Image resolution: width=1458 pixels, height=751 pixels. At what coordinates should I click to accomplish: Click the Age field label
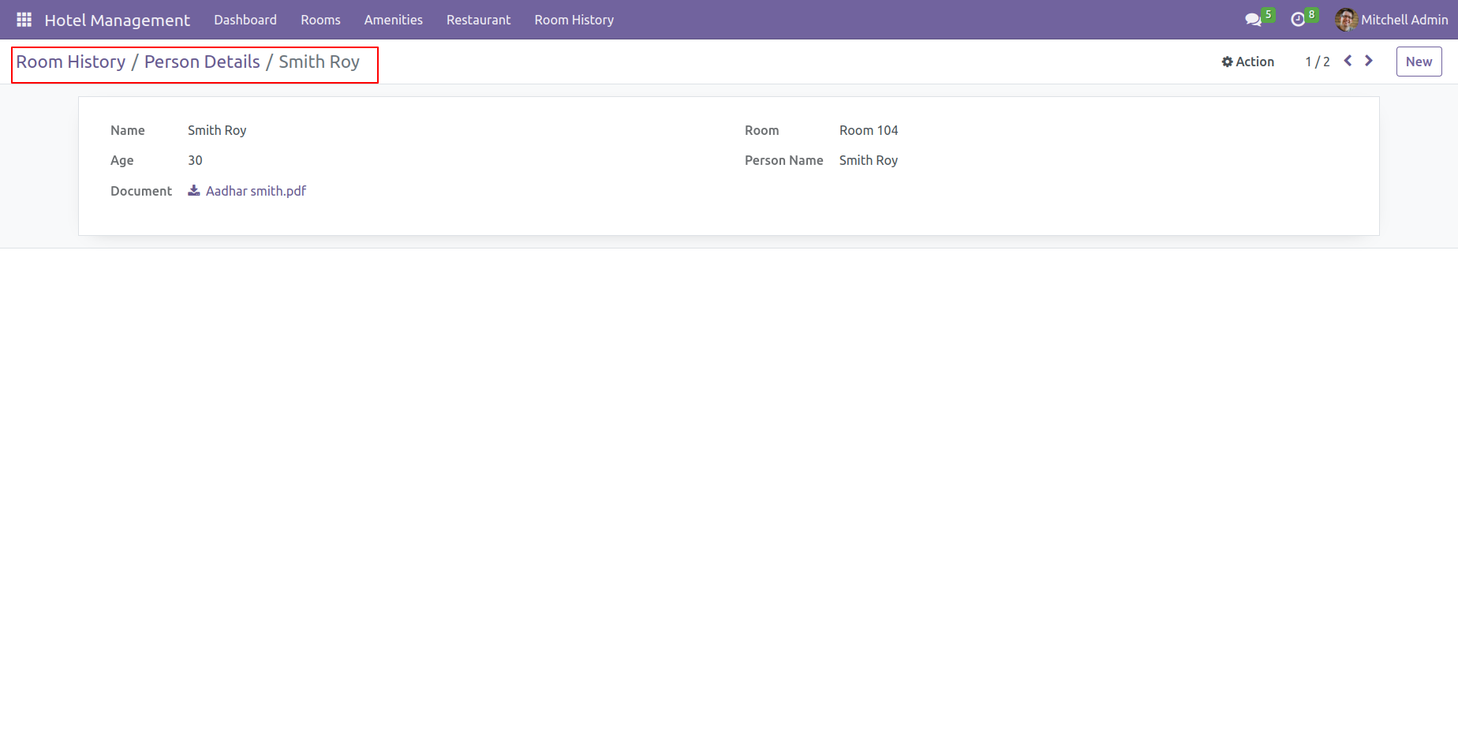click(x=121, y=160)
